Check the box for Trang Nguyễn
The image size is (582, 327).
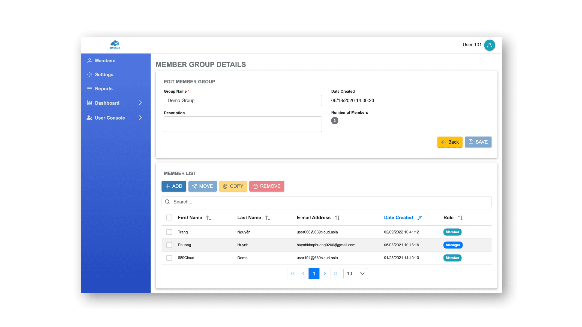(169, 232)
